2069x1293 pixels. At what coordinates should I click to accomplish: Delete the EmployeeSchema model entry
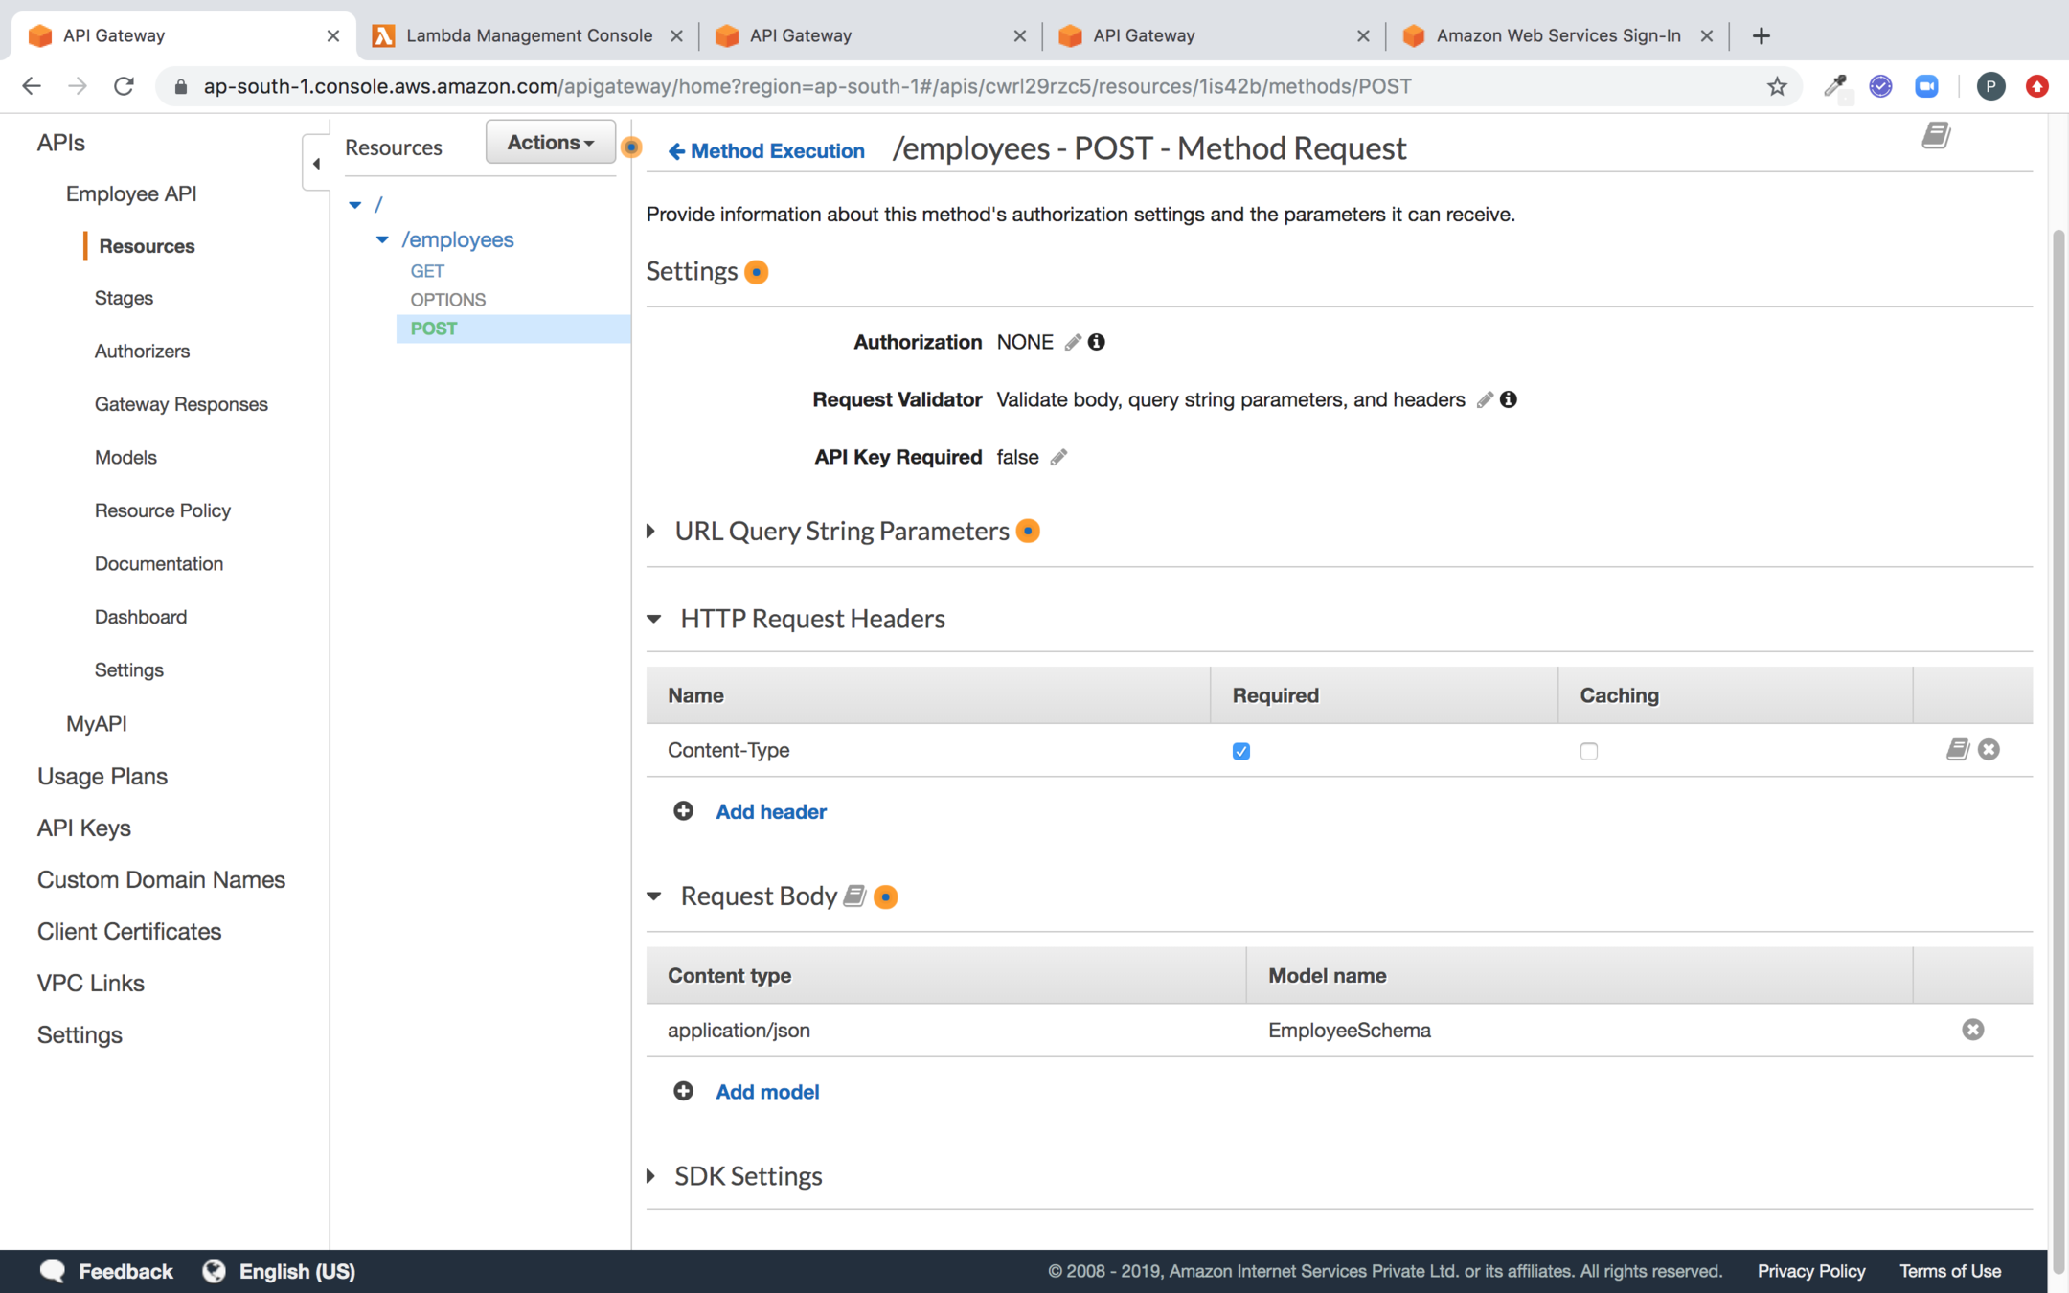[1972, 1030]
